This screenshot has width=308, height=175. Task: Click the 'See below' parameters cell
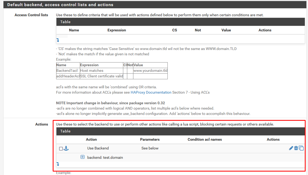(x=150, y=148)
